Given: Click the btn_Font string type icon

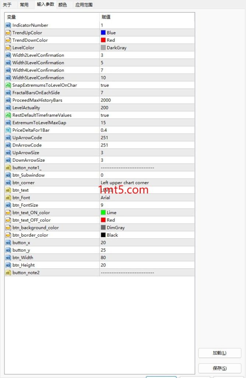Looking at the screenshot, I should click(x=8, y=197).
